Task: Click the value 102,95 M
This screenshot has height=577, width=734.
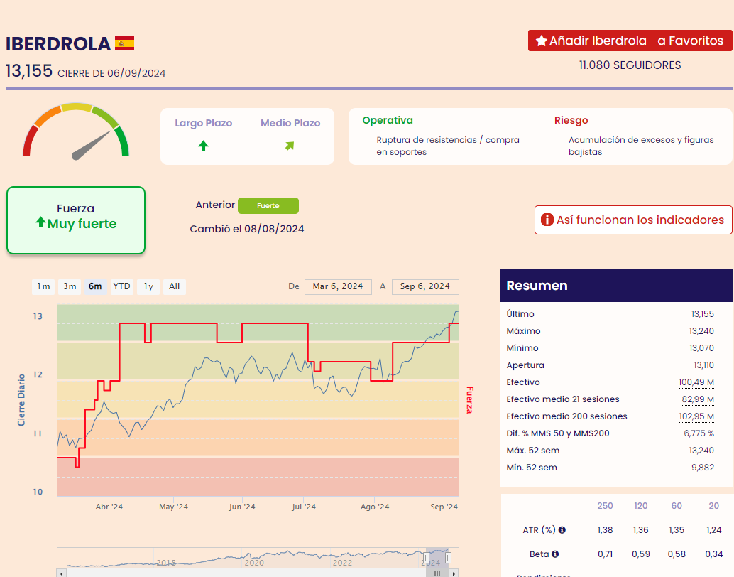Action: click(x=696, y=416)
